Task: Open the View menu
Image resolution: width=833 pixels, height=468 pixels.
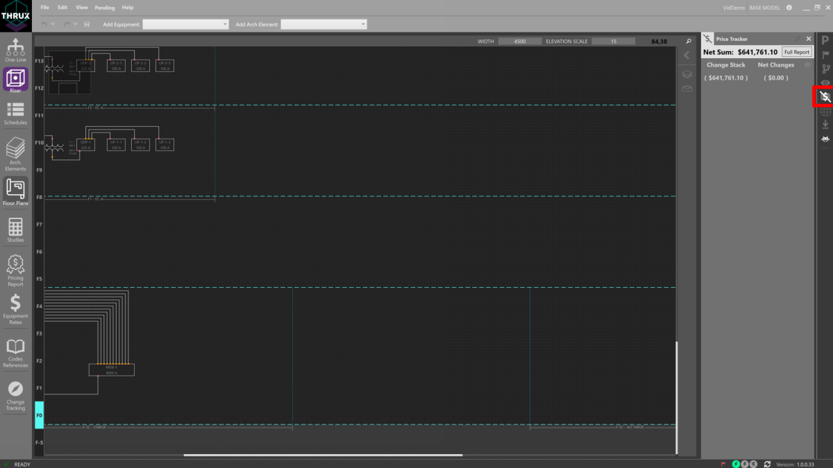Action: tap(81, 7)
